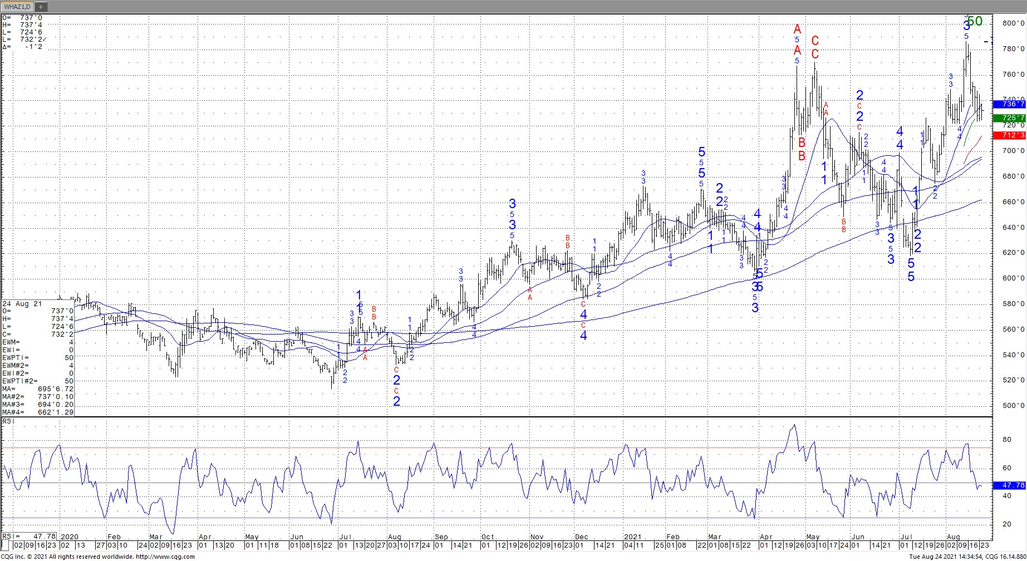1027x561 pixels.
Task: Click the blue 736'7 price tag
Action: [1009, 104]
